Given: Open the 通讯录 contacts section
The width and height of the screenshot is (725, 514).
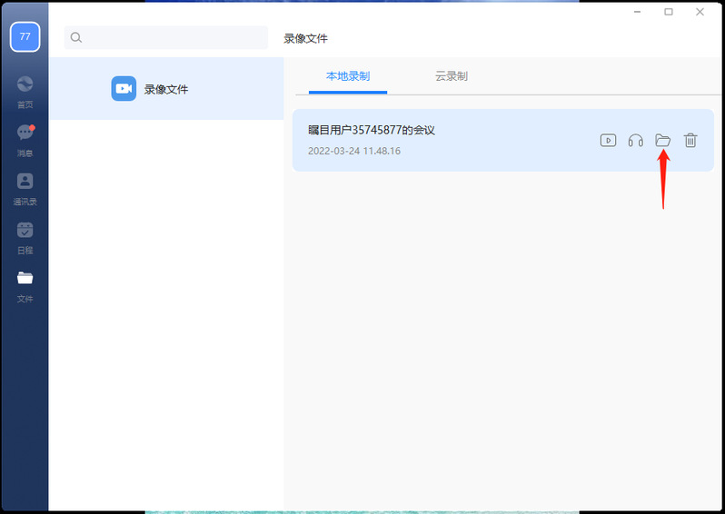Looking at the screenshot, I should click(25, 189).
